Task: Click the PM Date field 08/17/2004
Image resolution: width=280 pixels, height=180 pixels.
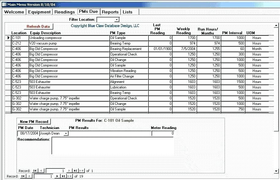Action: pyautogui.click(x=28, y=133)
